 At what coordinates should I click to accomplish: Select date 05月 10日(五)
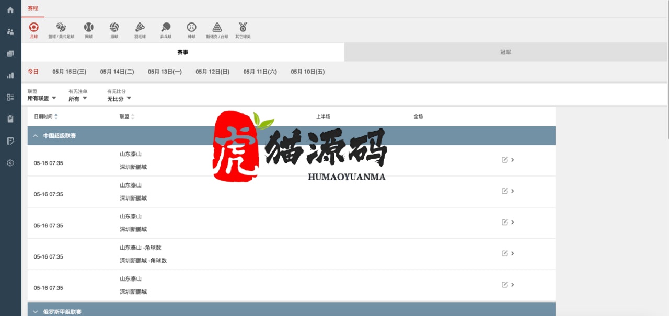coord(308,72)
